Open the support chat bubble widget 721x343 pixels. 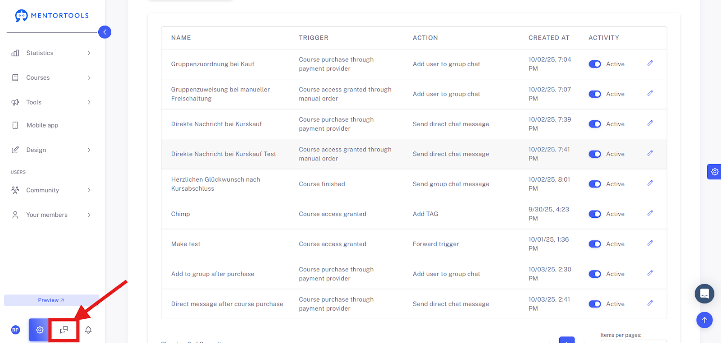(x=704, y=294)
